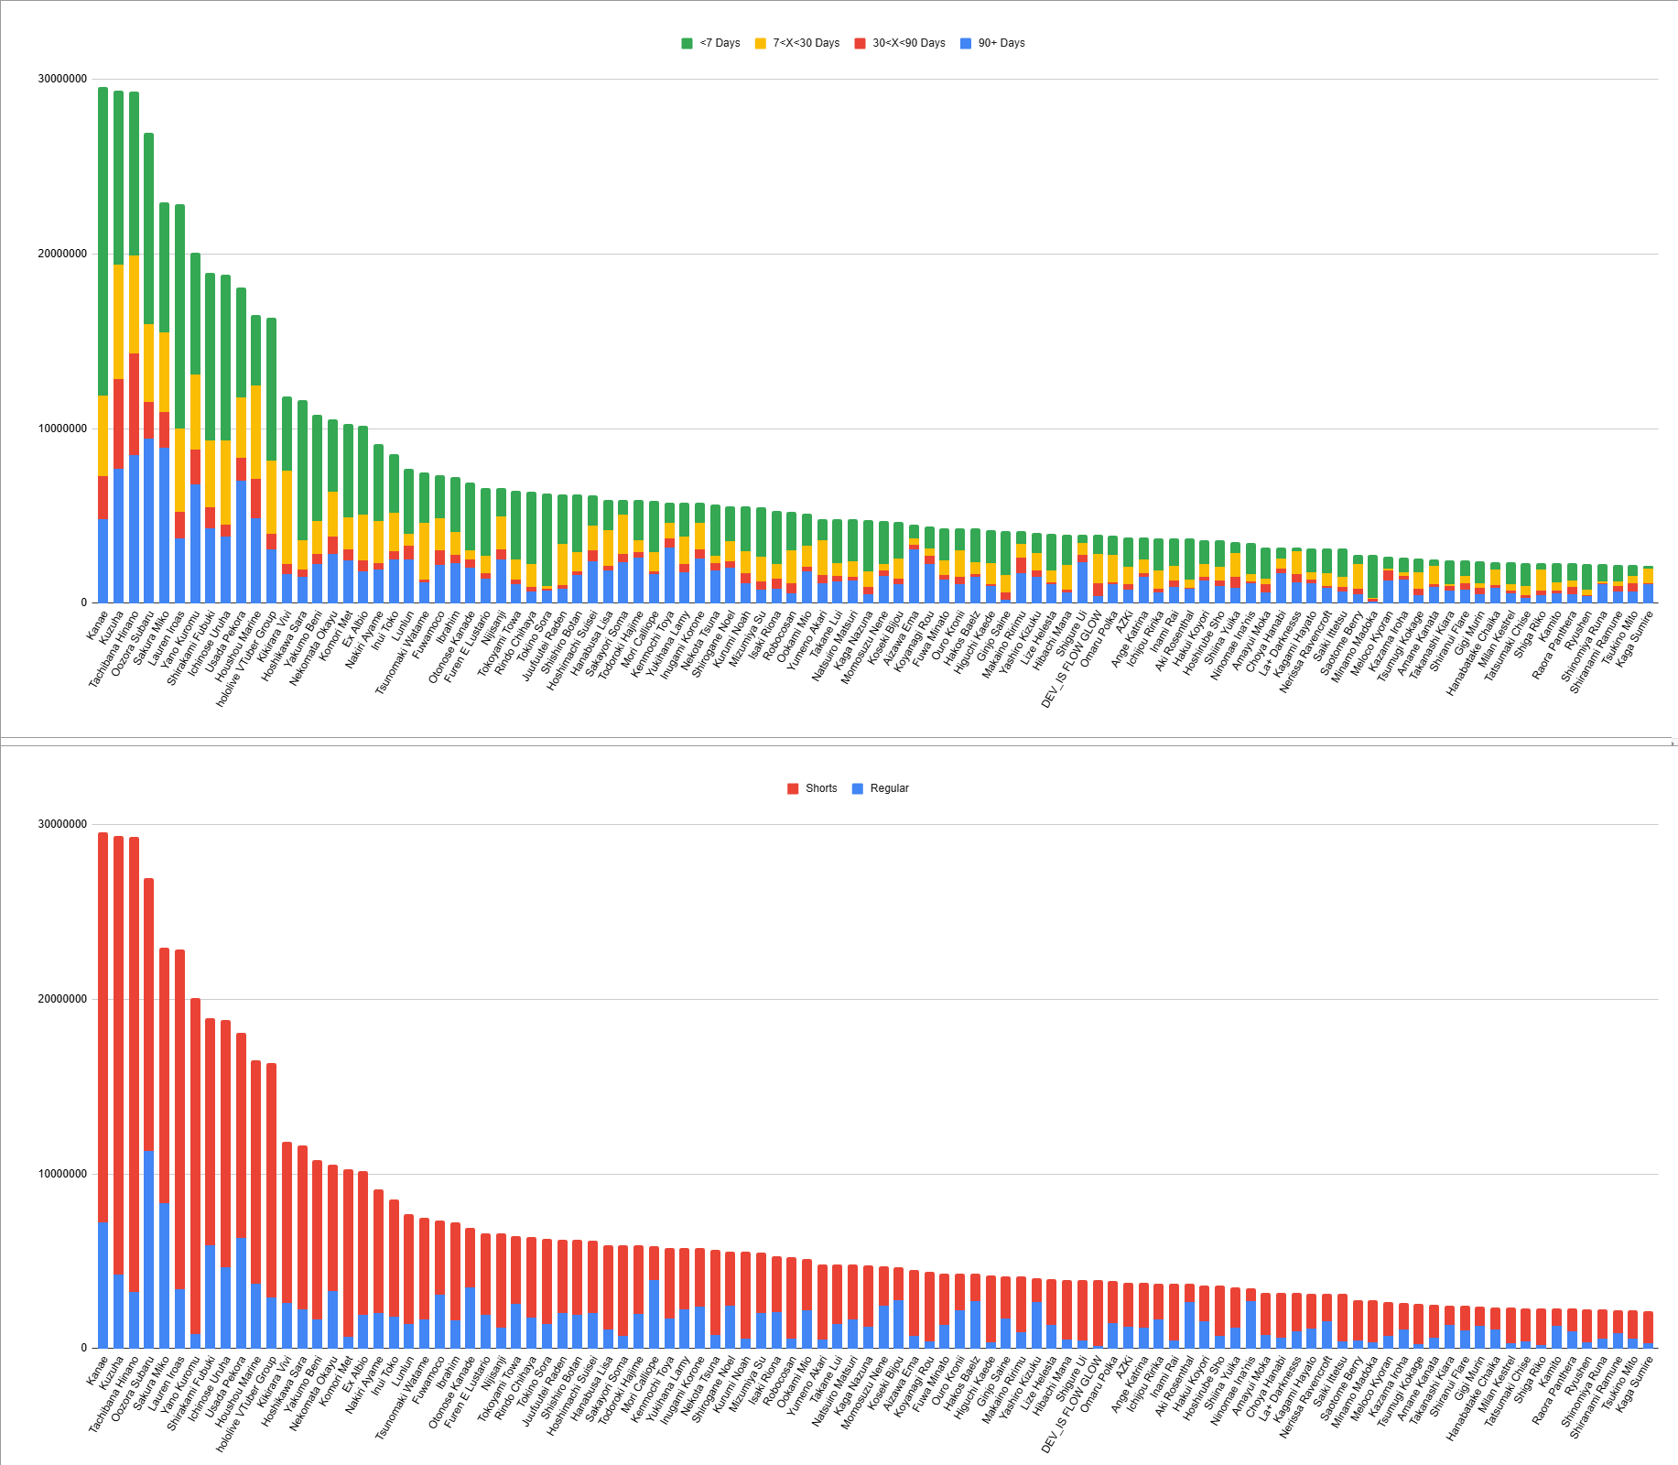Click Yano Kuromu's red Shorts bar segment

click(195, 1167)
